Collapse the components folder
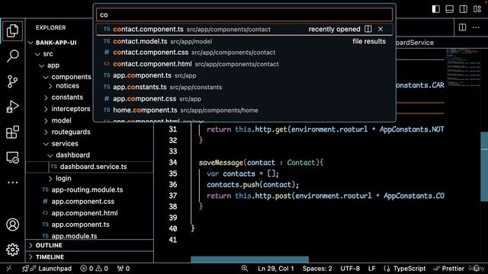This screenshot has height=274, width=488. [x=46, y=77]
